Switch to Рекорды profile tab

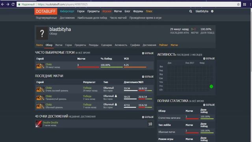click(94, 45)
